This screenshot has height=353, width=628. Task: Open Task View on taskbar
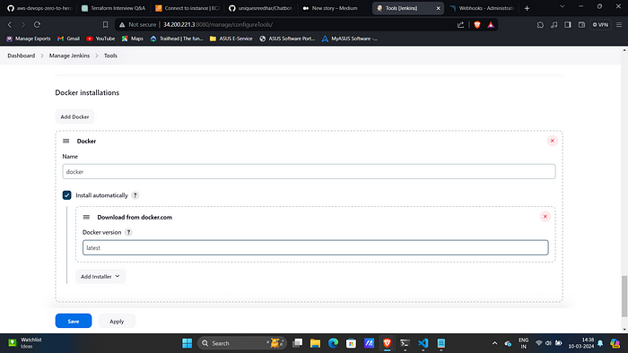(297, 343)
